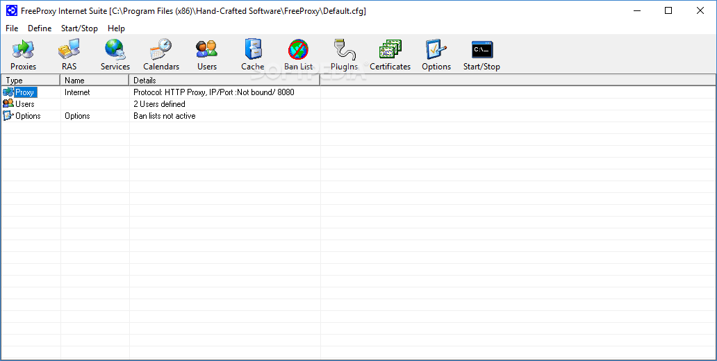Select the Users row label in list
The width and height of the screenshot is (717, 361).
(x=25, y=104)
